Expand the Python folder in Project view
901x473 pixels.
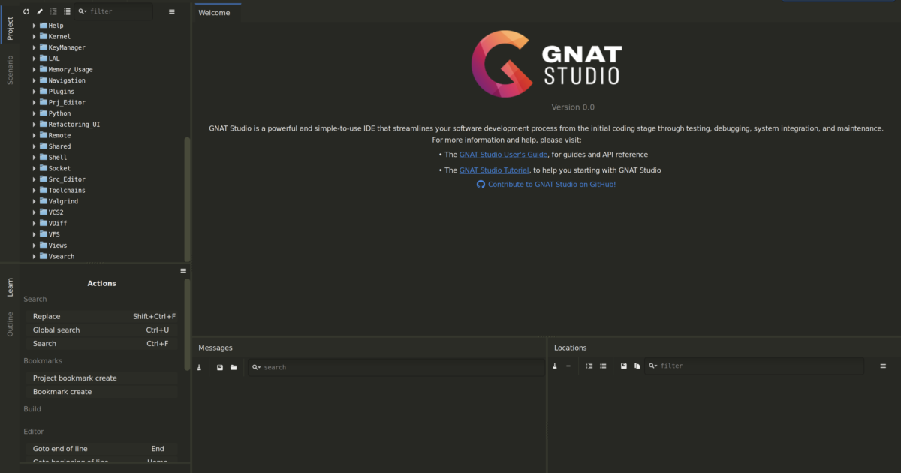pyautogui.click(x=33, y=113)
